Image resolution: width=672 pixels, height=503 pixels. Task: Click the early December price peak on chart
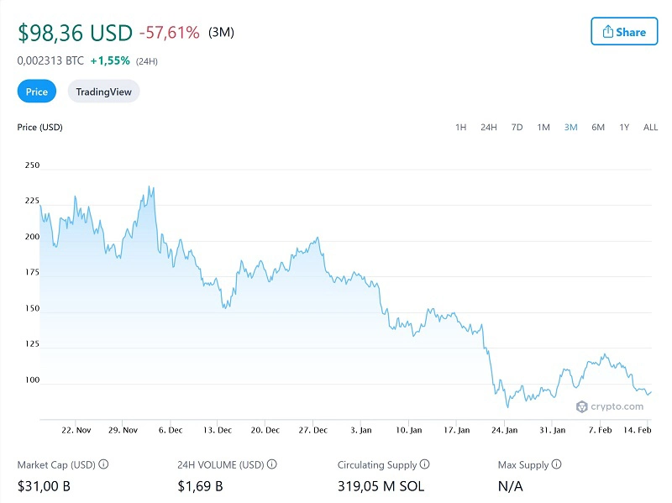coord(151,187)
